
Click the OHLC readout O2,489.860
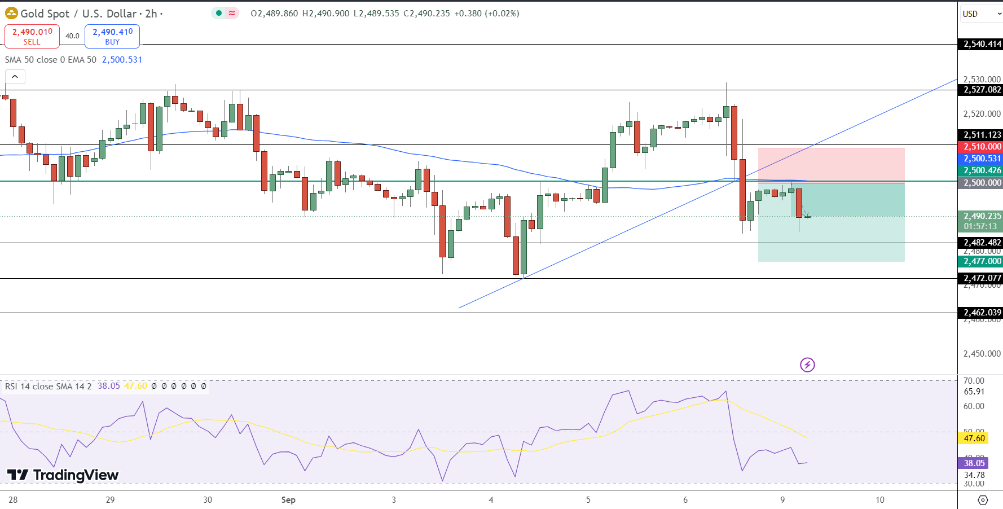274,14
